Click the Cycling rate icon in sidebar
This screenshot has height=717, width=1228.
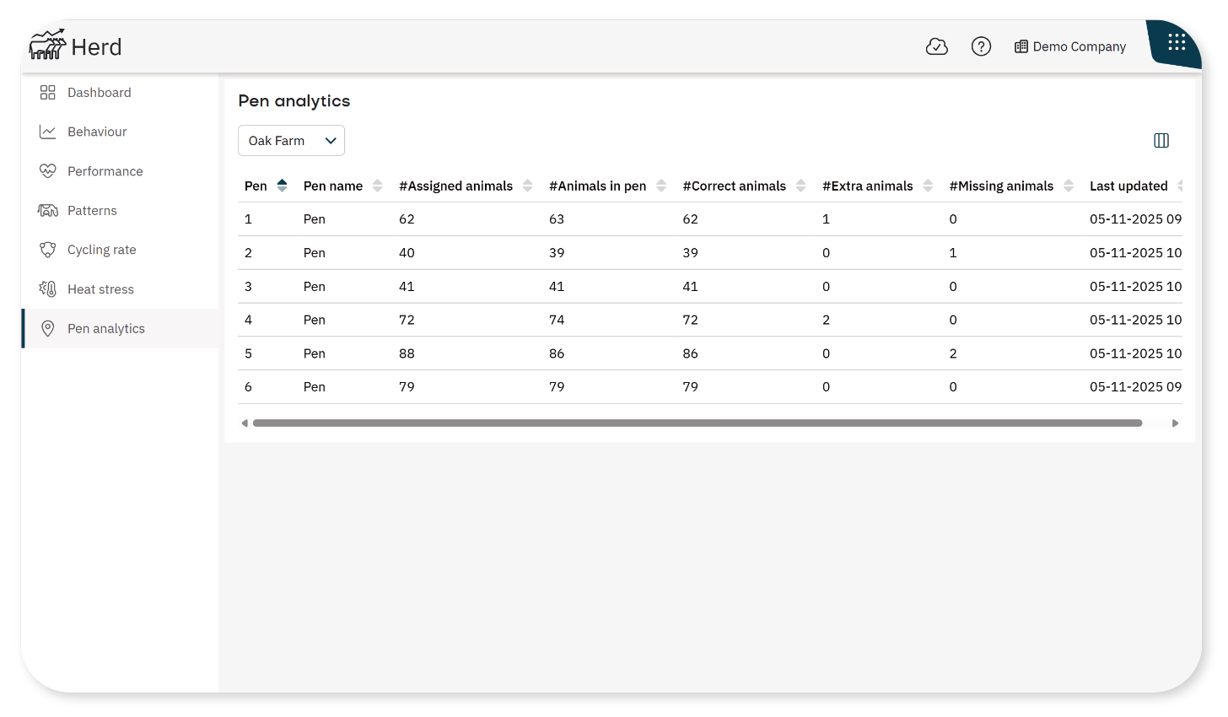tap(48, 250)
